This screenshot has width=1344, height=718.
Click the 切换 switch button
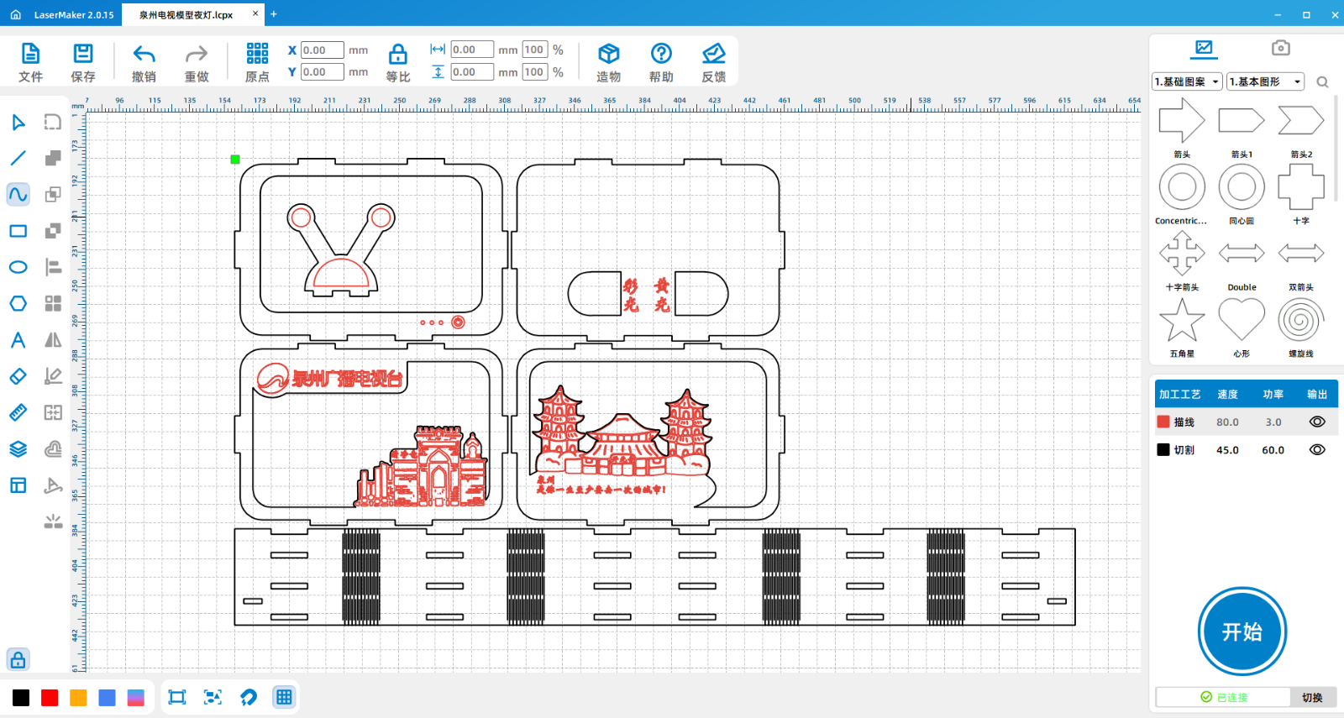(x=1312, y=697)
